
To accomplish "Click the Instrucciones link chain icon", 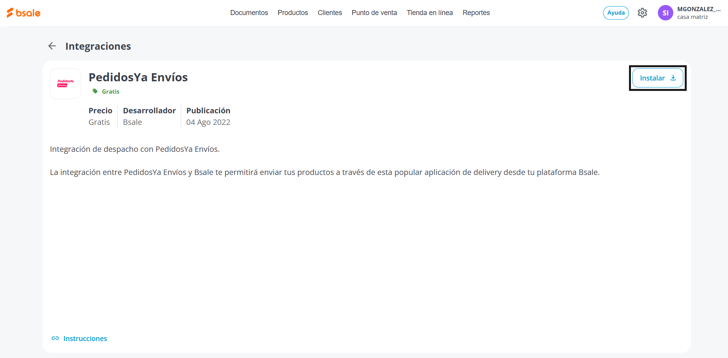I will [x=55, y=338].
